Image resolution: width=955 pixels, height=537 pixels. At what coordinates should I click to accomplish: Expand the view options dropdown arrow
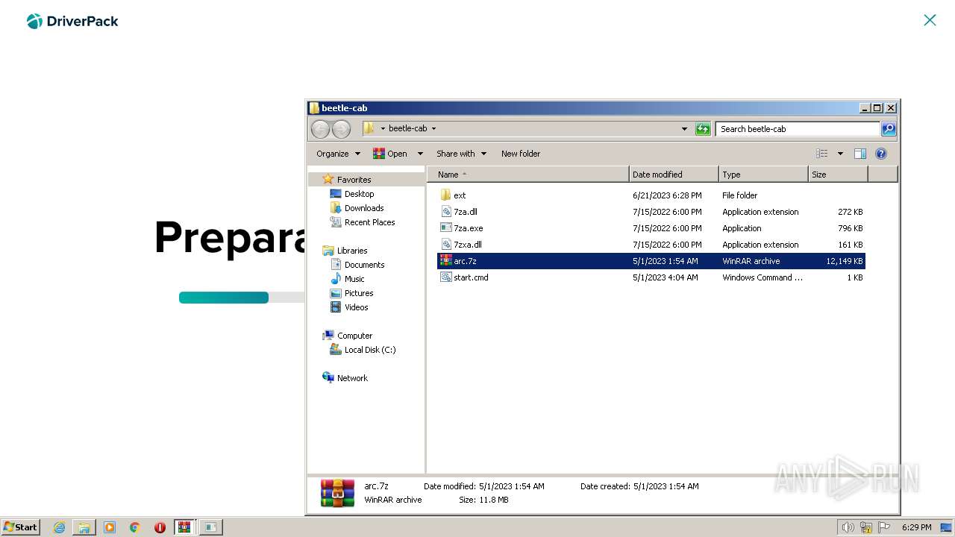click(840, 154)
